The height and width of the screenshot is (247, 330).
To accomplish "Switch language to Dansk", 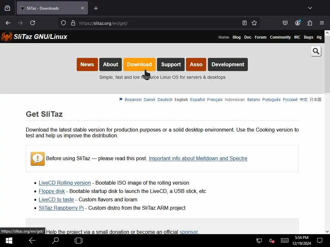I will coord(150,100).
